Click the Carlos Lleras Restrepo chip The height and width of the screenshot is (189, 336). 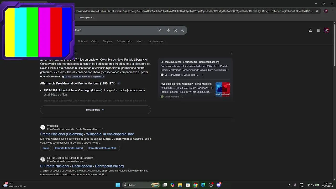point(103,148)
